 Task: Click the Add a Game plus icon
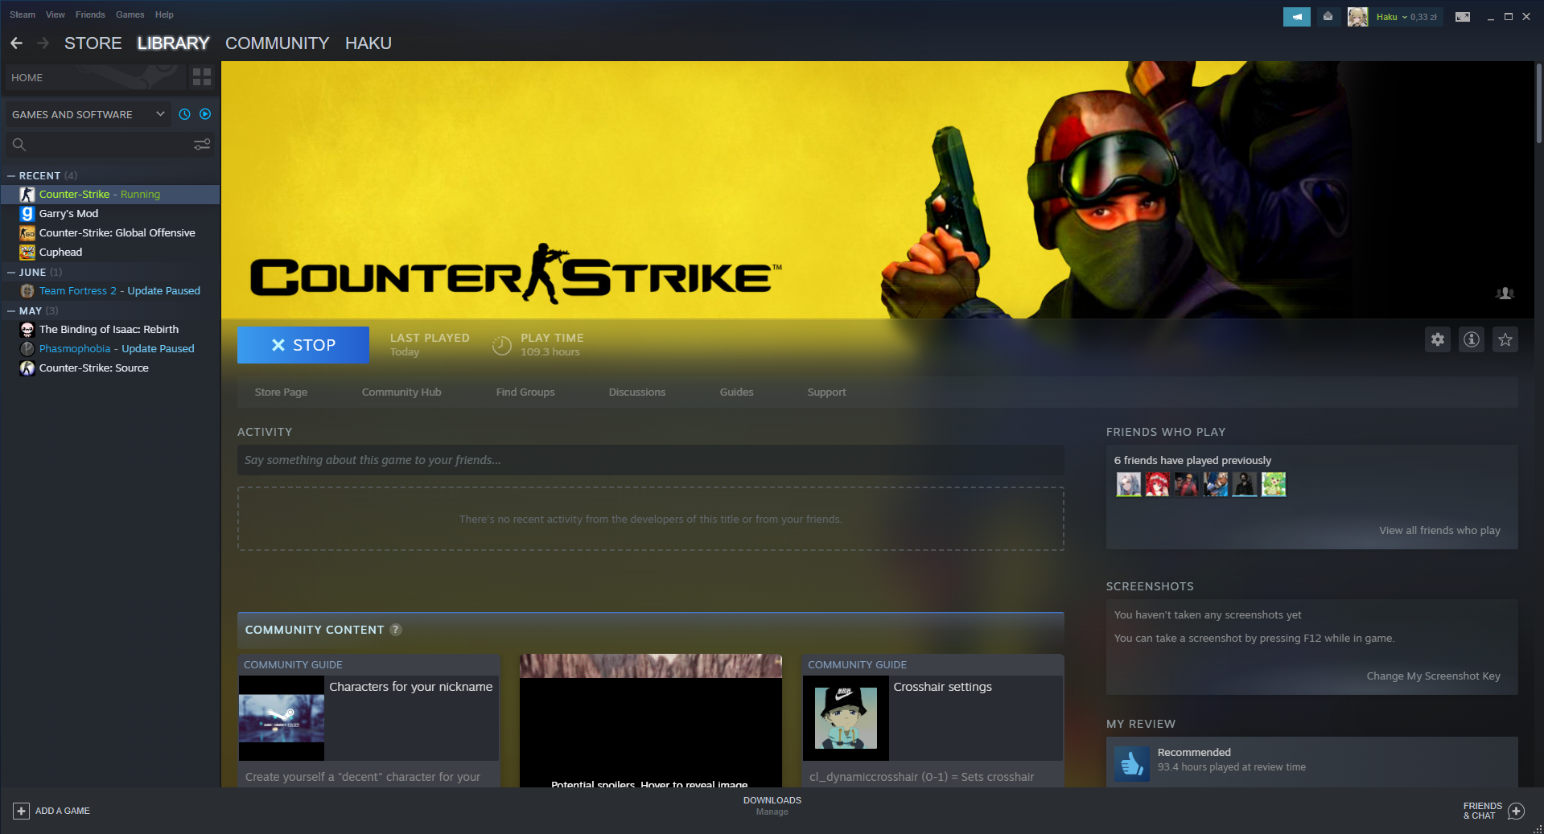[x=22, y=811]
